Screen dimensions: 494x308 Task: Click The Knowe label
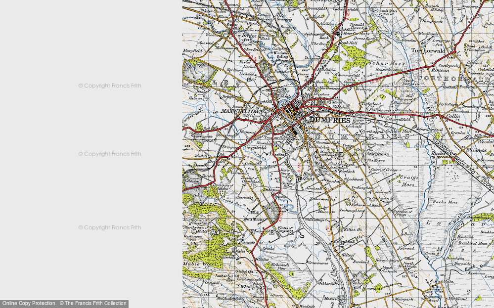376,160
